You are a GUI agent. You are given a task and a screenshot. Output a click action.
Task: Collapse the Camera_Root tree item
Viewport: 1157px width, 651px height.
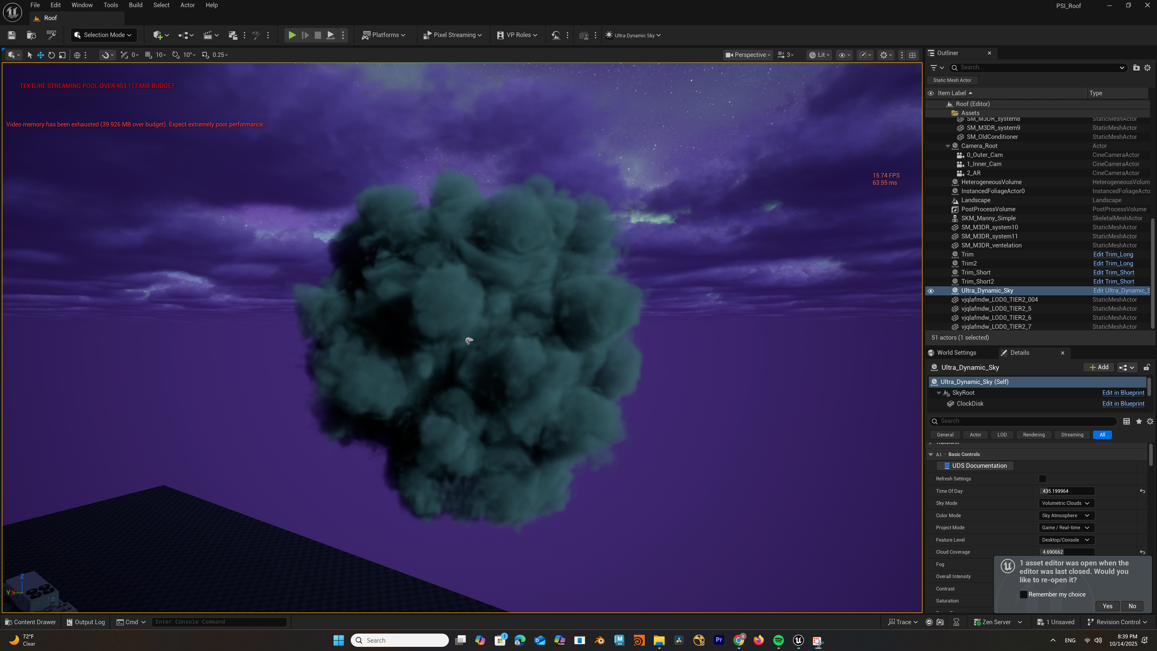(947, 146)
